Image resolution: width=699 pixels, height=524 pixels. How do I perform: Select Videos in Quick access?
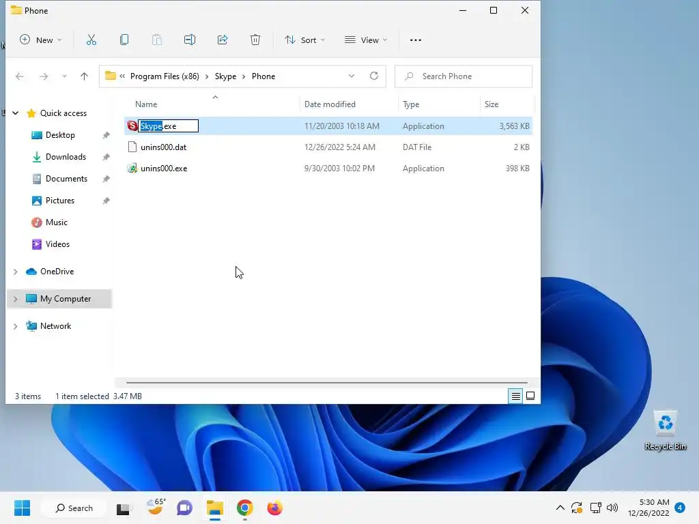click(x=57, y=244)
